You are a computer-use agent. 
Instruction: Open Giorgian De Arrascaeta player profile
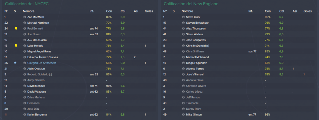point(42,63)
